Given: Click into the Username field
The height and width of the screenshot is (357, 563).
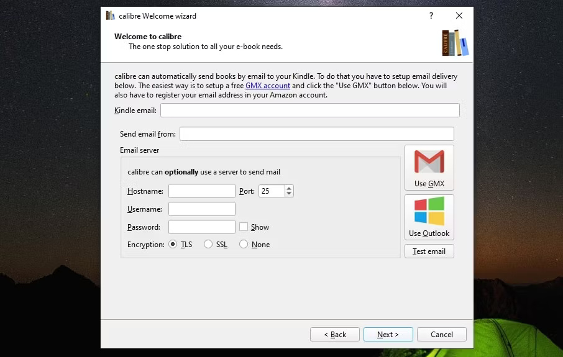Looking at the screenshot, I should pos(202,209).
